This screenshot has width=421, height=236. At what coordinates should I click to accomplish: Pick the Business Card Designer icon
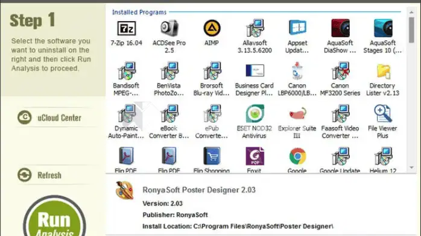[x=255, y=70]
